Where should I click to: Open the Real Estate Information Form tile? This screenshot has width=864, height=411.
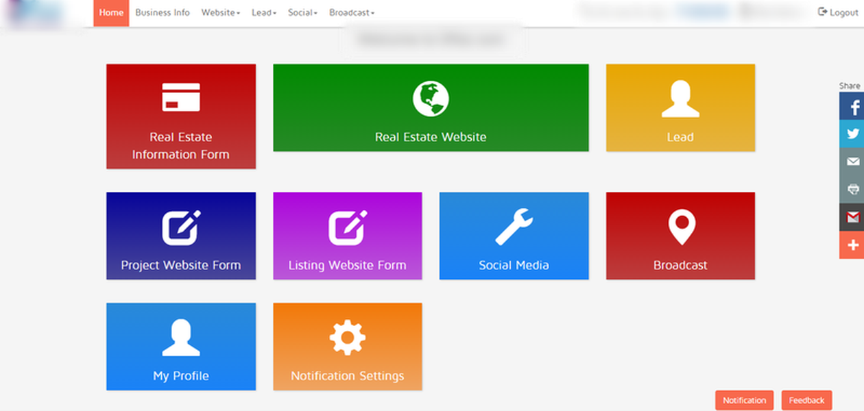(181, 116)
